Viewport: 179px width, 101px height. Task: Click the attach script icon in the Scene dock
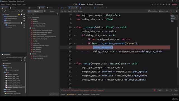(x=22, y=11)
